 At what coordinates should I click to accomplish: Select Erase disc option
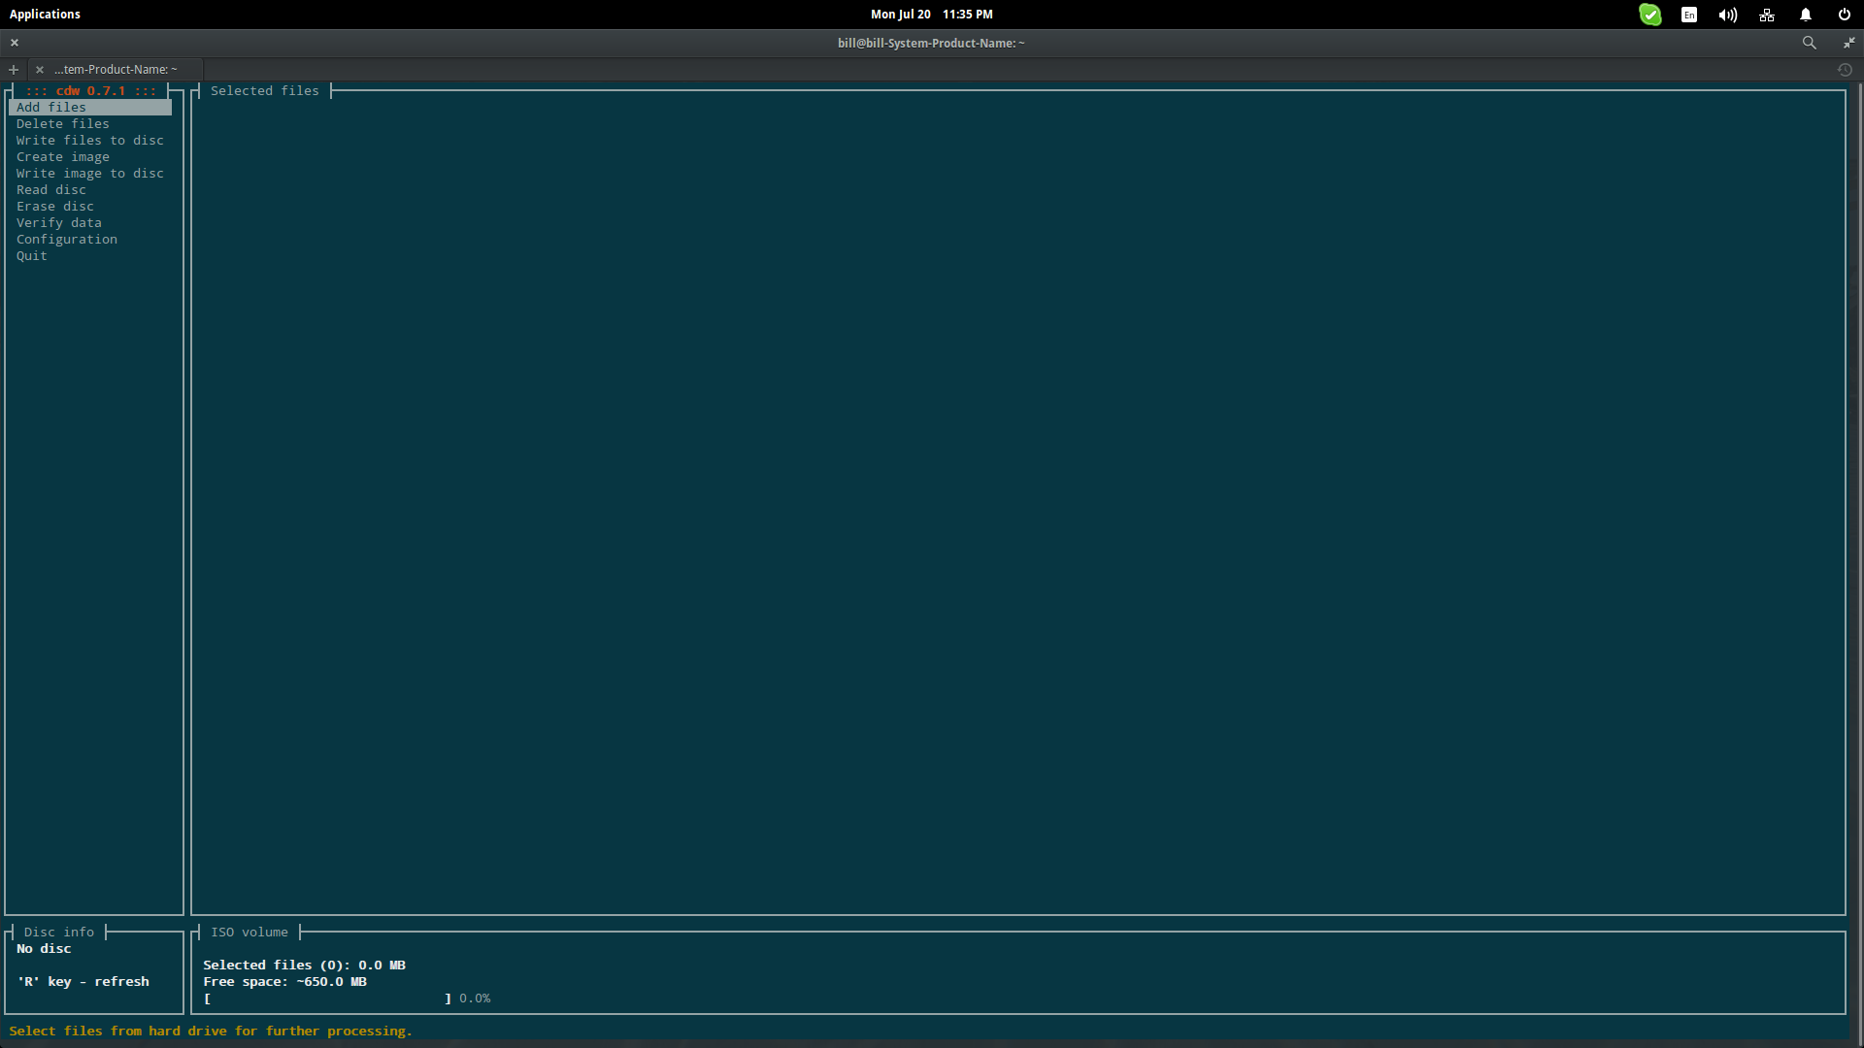tap(55, 207)
